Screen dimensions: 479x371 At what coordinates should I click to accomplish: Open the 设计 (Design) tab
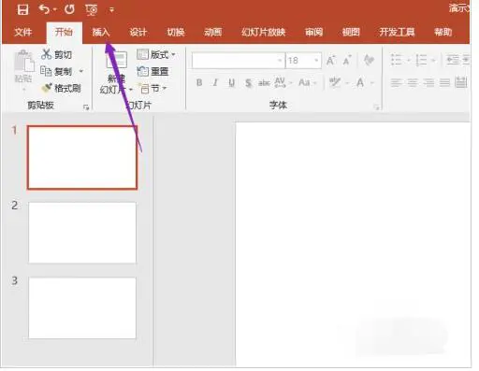click(x=138, y=32)
